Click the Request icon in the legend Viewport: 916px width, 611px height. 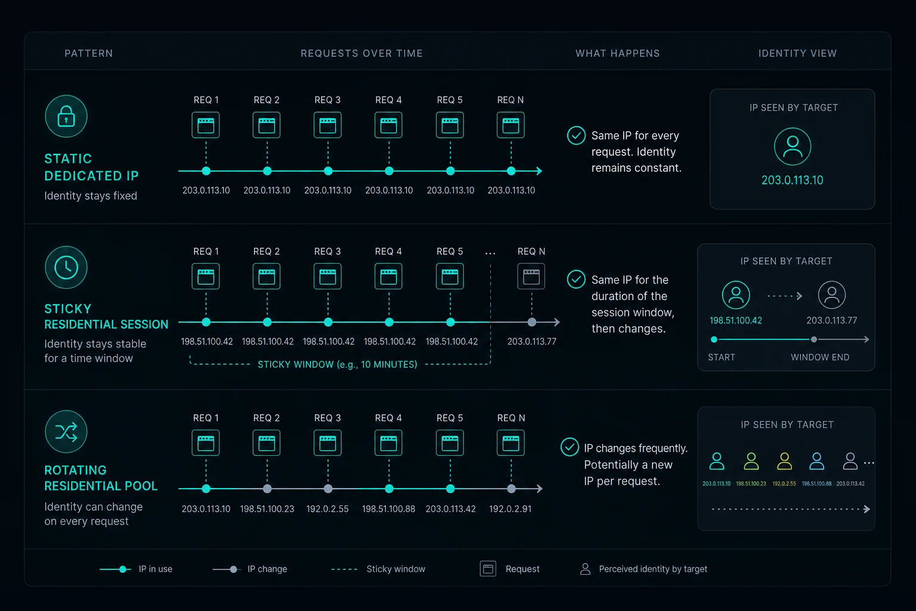click(x=488, y=569)
